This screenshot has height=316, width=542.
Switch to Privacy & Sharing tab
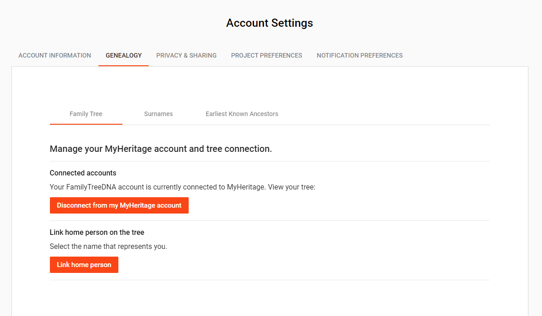pos(186,56)
